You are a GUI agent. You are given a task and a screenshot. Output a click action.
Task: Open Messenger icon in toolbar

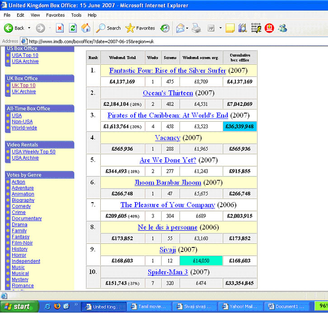[x=282, y=28]
